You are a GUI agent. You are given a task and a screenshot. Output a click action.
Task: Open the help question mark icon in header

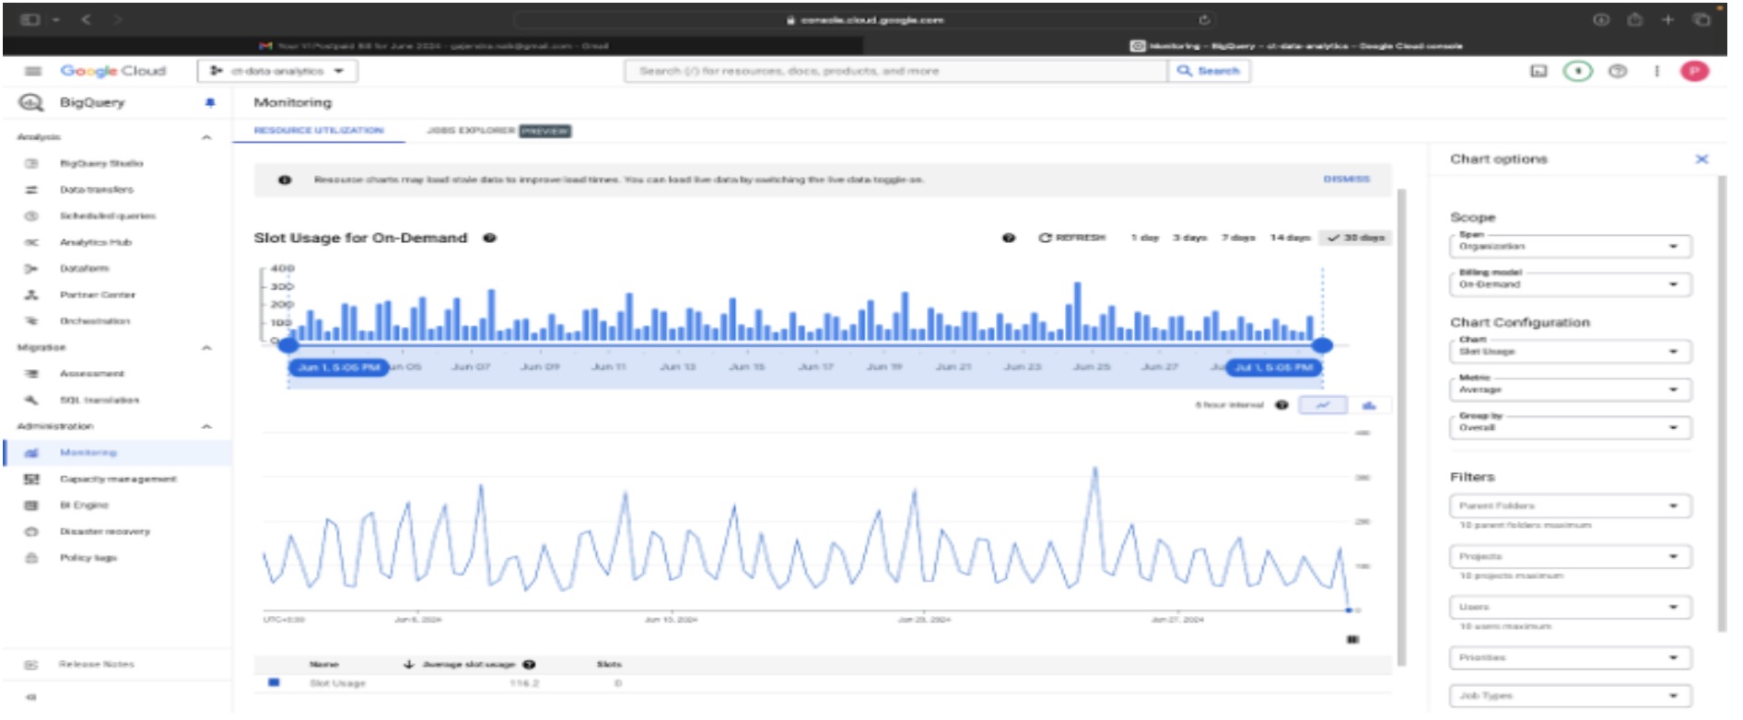coord(1618,71)
